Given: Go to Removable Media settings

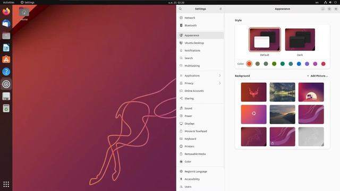Looking at the screenshot, I should (x=200, y=154).
